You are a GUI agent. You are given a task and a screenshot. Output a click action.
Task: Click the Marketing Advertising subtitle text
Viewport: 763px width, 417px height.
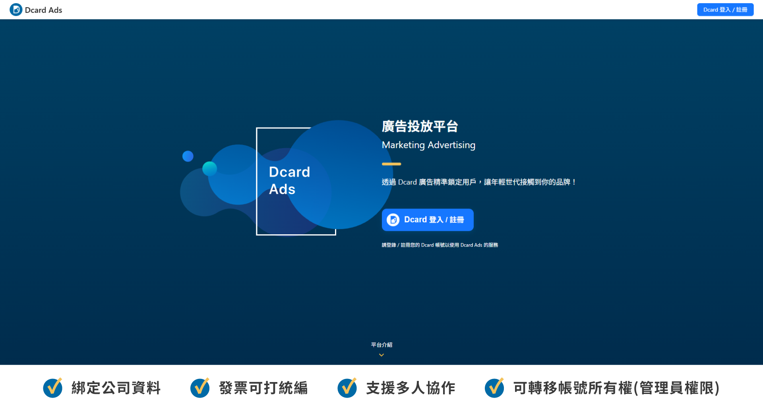[428, 145]
